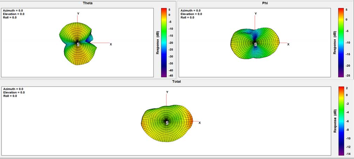
Task: Click the Total plot color scale bar
Action: coord(342,121)
